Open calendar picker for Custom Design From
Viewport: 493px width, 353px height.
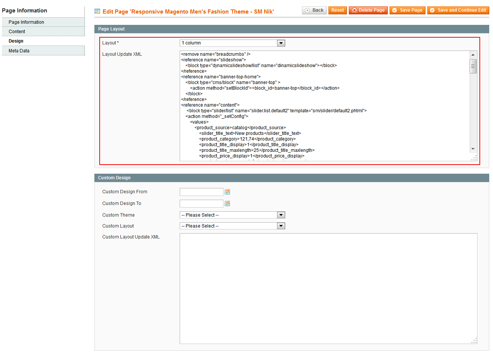[227, 192]
